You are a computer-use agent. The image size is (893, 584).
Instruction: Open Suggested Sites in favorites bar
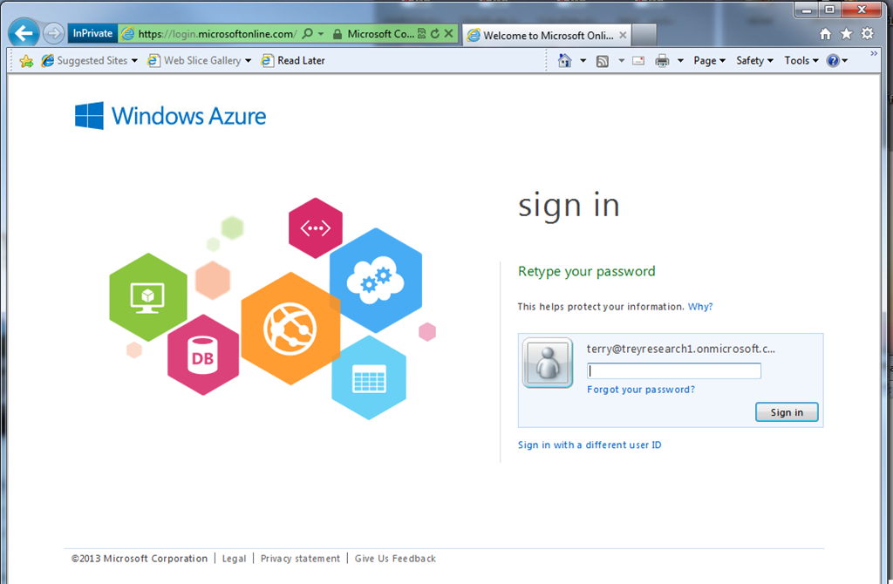(x=85, y=60)
